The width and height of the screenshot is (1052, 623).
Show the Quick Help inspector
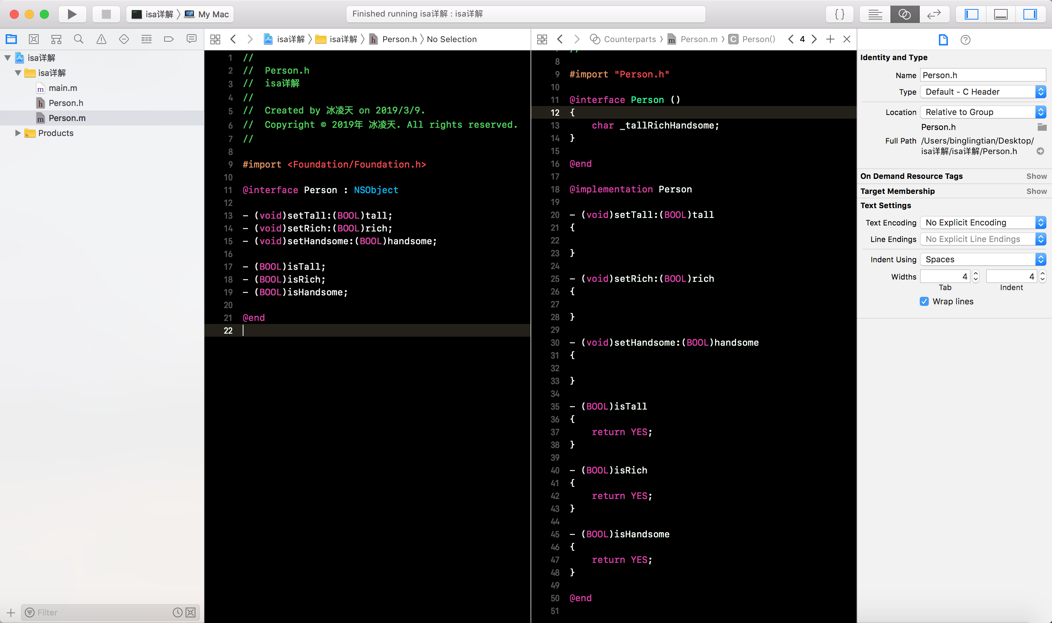pos(966,39)
